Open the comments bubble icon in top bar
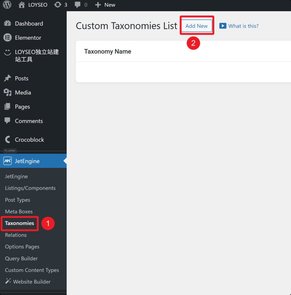This screenshot has width=291, height=295. [x=77, y=5]
